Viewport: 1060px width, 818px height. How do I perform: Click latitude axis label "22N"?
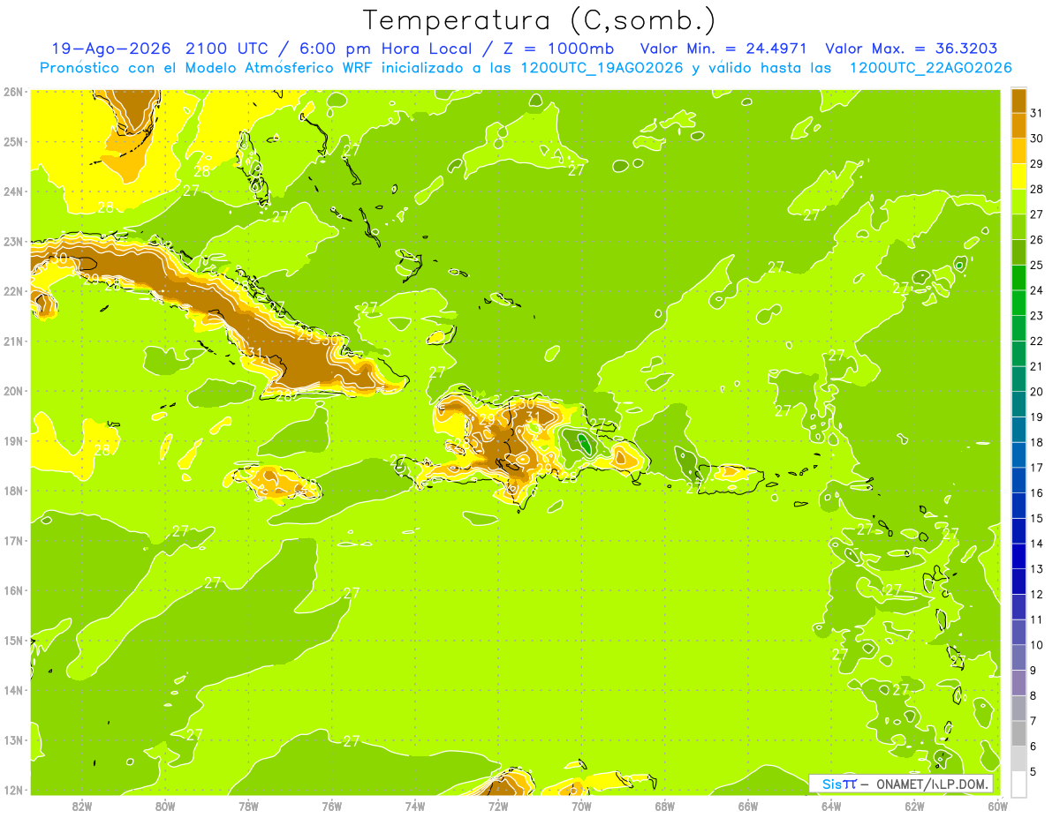pos(12,291)
